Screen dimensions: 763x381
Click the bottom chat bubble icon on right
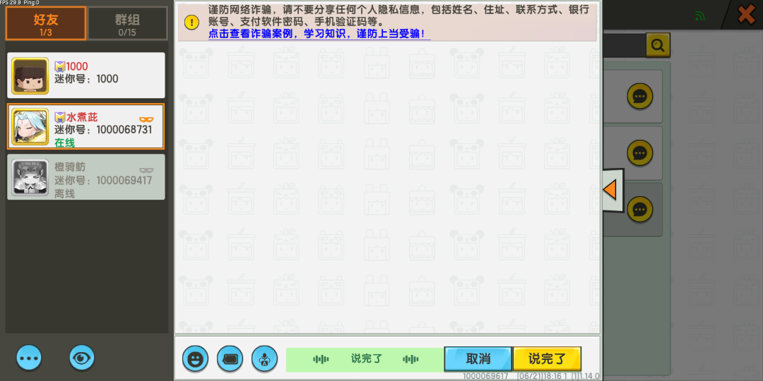click(639, 209)
